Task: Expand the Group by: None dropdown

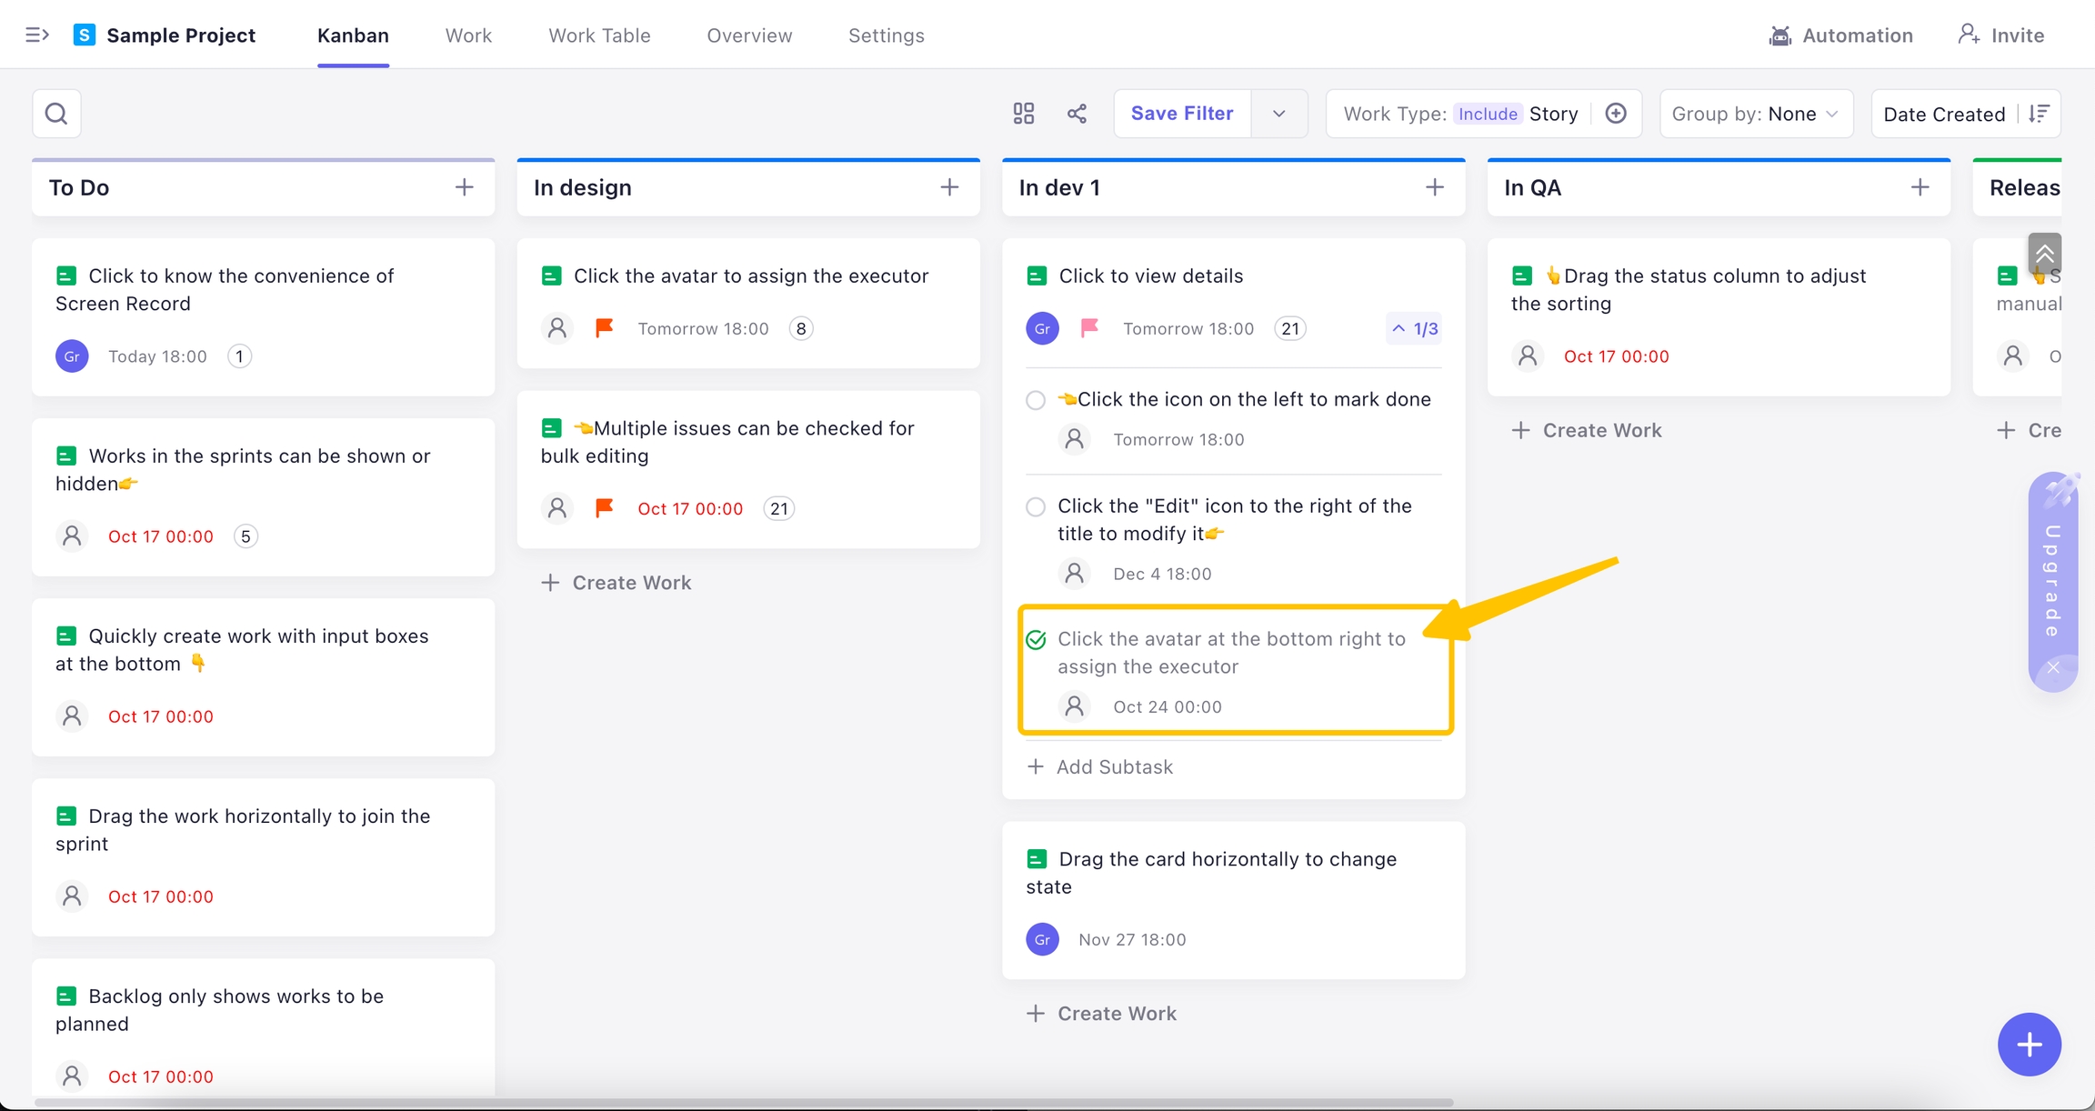Action: pos(1755,114)
